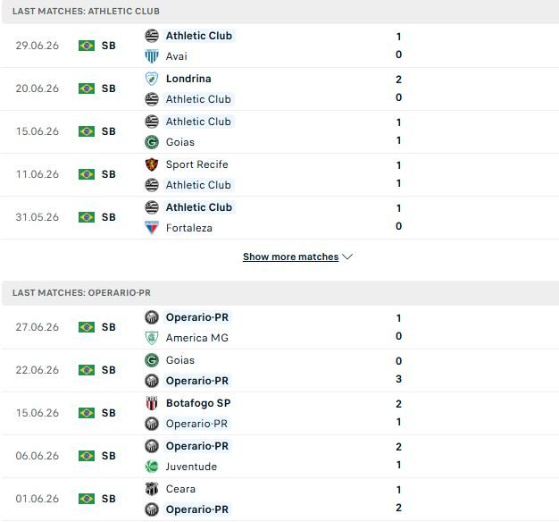Screen dimensions: 559x522
Task: Click the Fortaleza team crest icon
Action: click(152, 228)
